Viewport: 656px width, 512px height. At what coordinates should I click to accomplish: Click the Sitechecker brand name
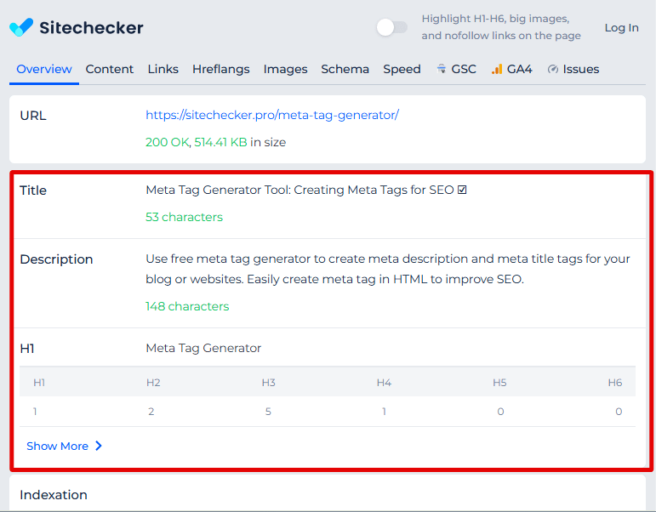[x=91, y=27]
